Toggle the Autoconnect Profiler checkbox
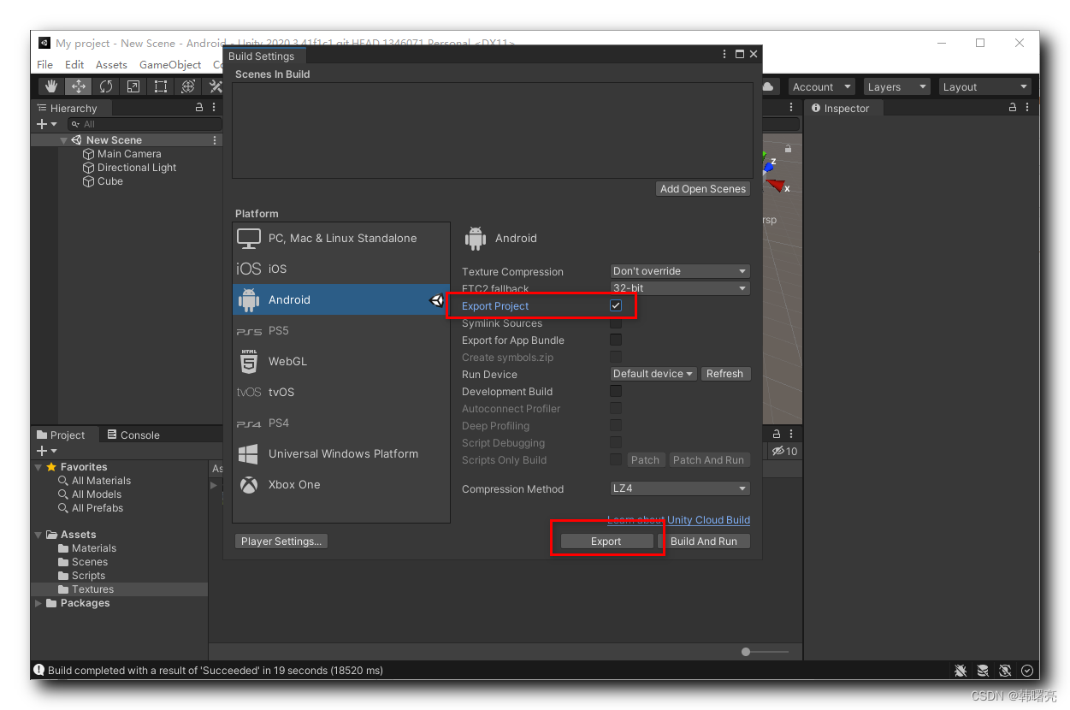Screen dimensions: 1070x710 (x=616, y=408)
